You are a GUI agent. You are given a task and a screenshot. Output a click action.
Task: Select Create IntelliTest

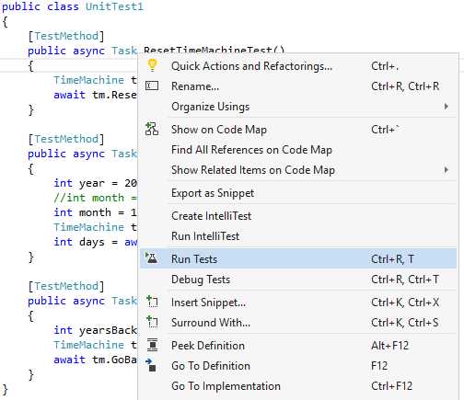pyautogui.click(x=298, y=216)
